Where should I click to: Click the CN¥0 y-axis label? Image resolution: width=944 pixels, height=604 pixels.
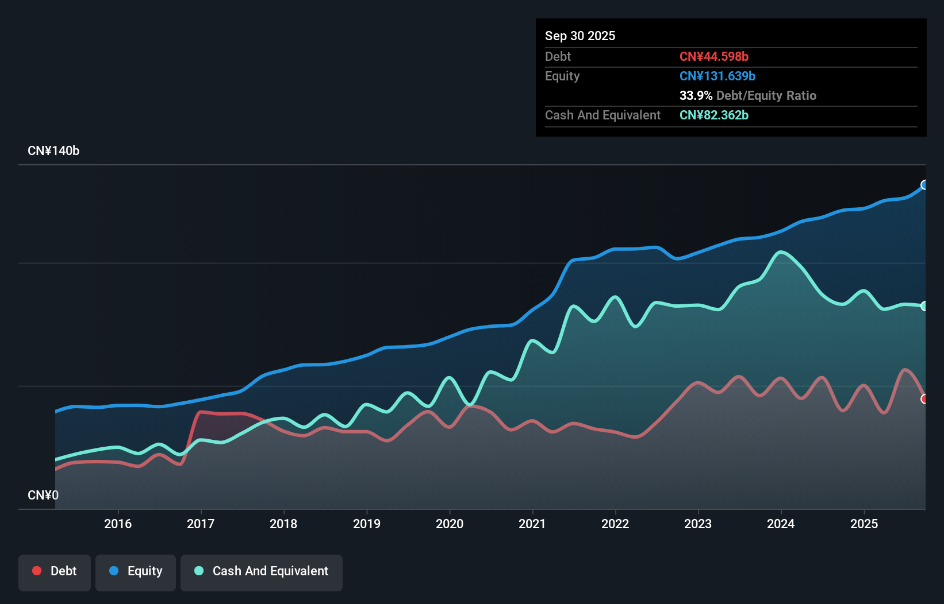coord(43,495)
